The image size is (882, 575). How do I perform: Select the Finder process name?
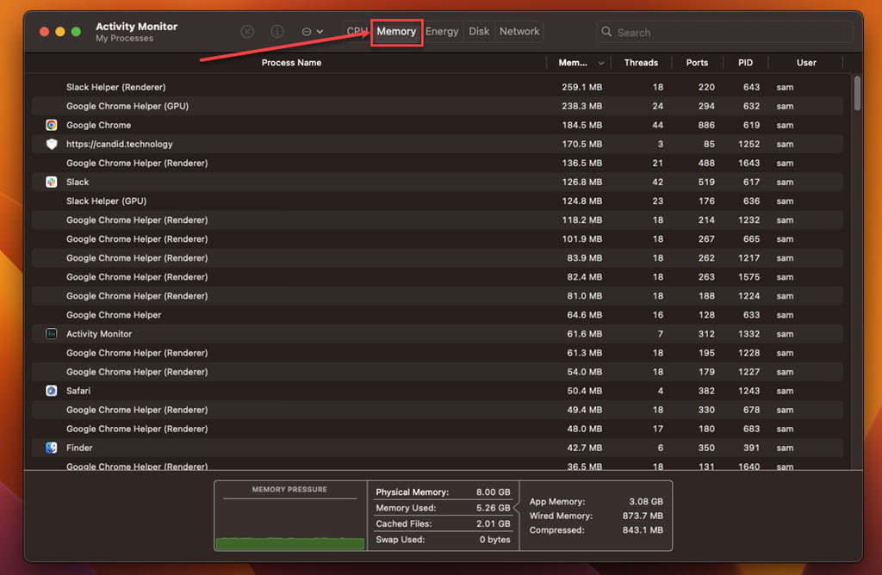point(79,448)
